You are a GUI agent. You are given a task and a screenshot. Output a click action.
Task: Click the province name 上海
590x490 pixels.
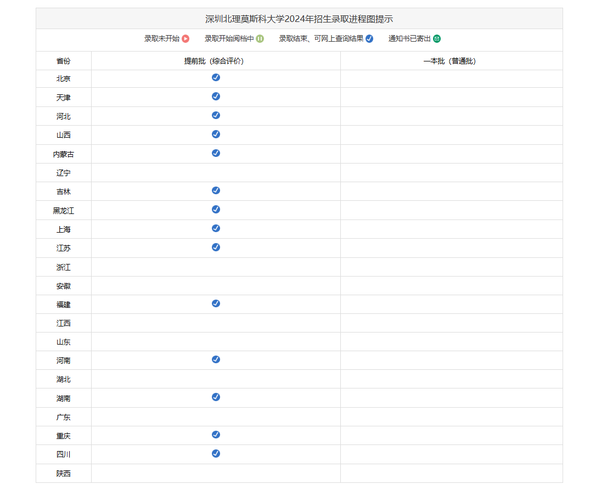click(x=64, y=229)
